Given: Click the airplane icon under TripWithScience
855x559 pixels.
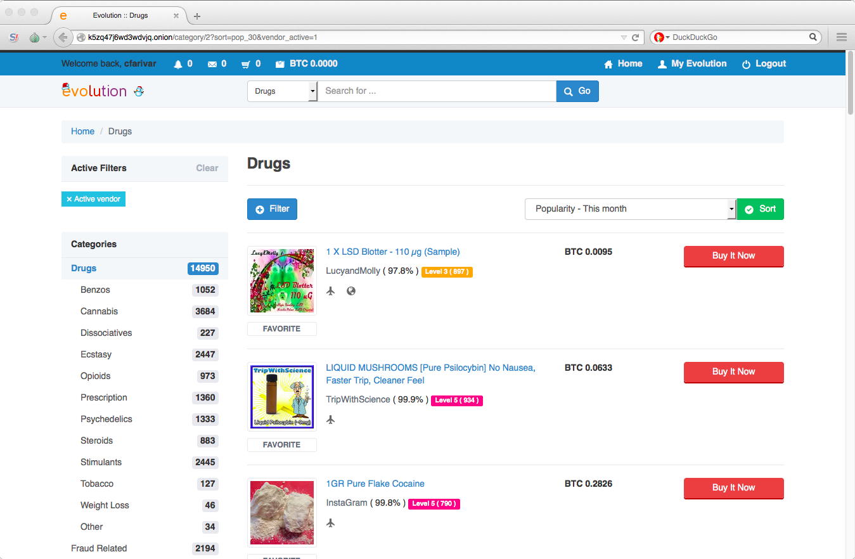Looking at the screenshot, I should (x=330, y=420).
